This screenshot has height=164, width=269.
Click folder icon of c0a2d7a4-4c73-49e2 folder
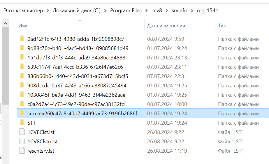[x=22, y=104]
